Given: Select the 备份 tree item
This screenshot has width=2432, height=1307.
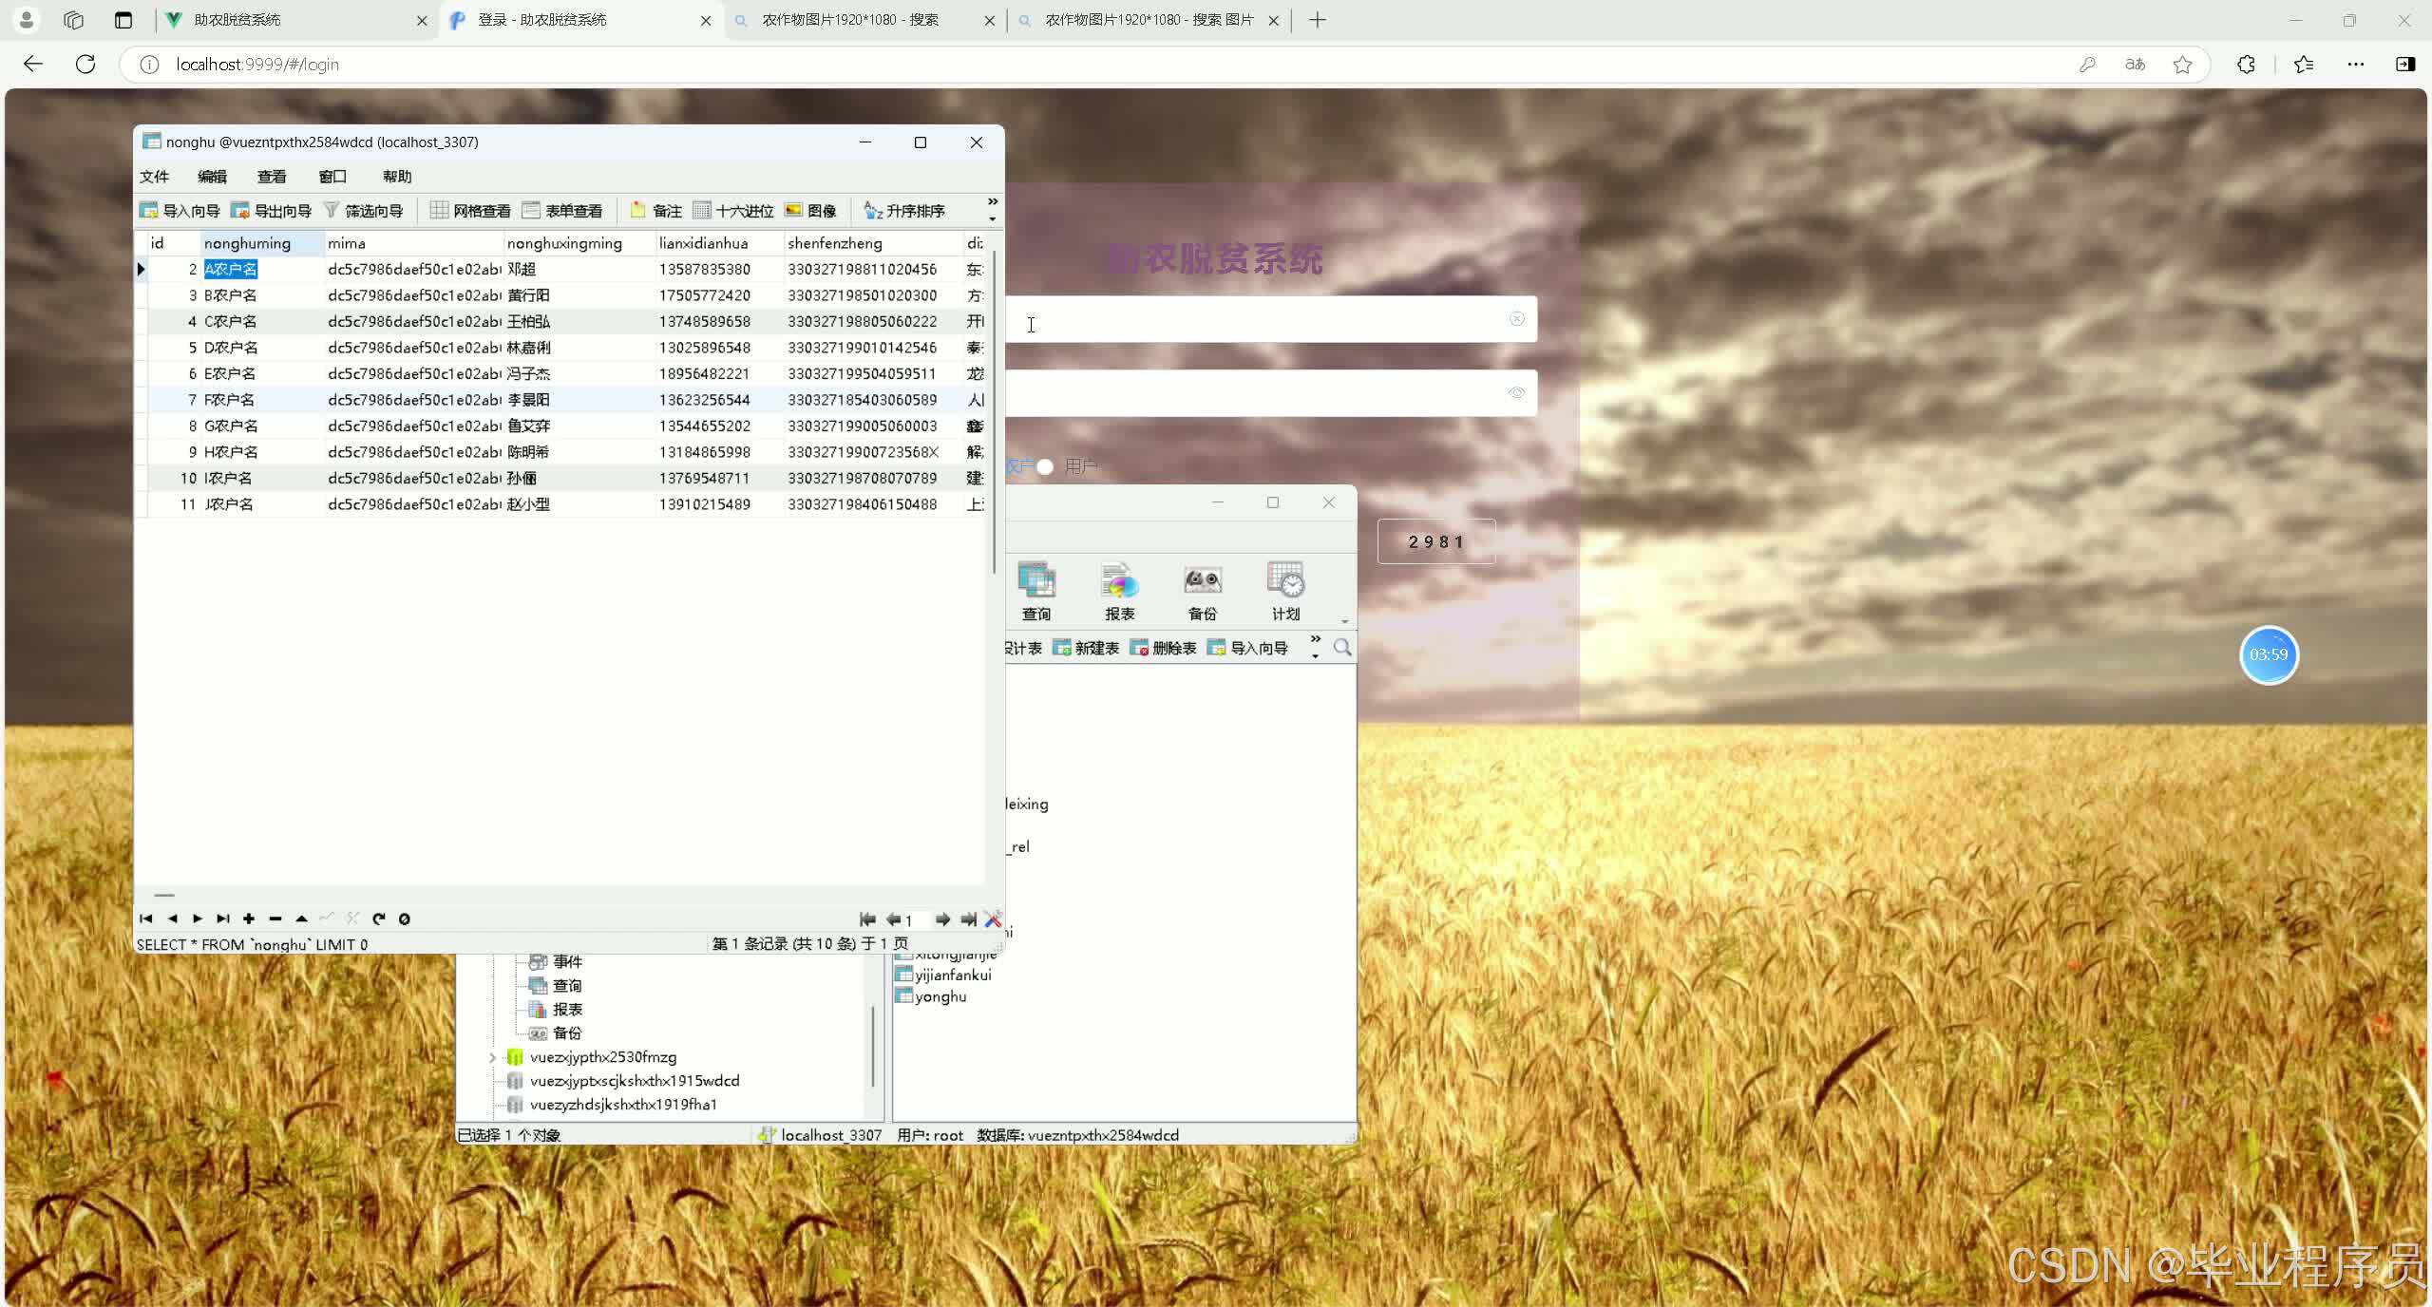Looking at the screenshot, I should [567, 1033].
